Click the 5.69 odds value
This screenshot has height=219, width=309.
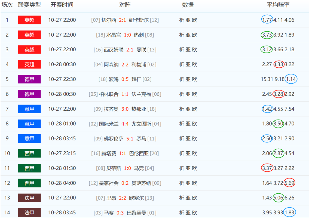289,183
